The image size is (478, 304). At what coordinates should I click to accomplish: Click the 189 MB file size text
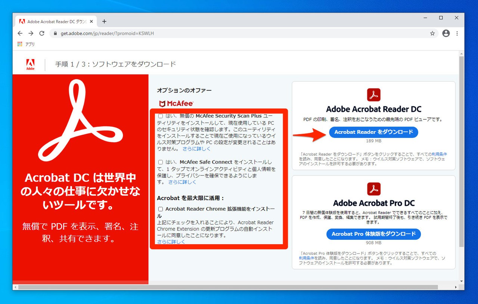pos(374,141)
